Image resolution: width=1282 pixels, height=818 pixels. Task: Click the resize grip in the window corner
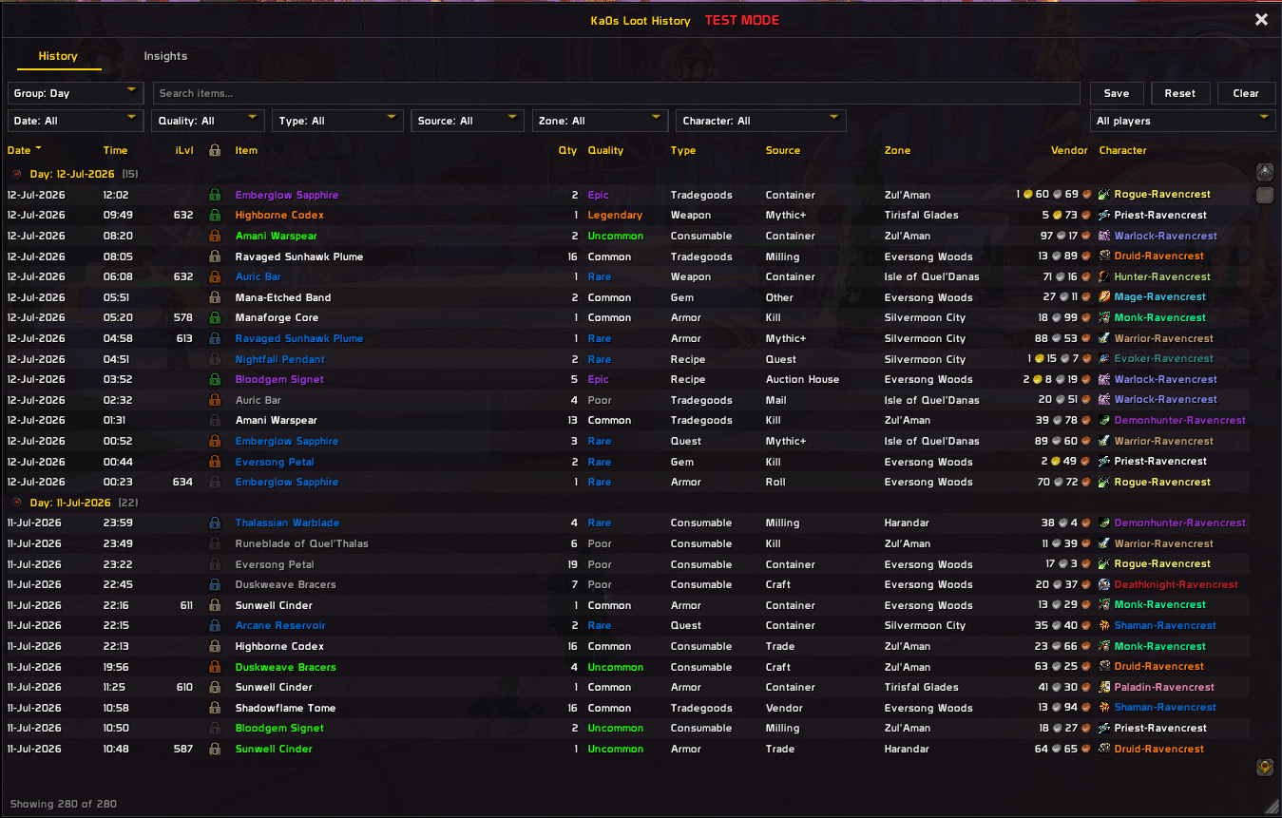tap(1272, 806)
